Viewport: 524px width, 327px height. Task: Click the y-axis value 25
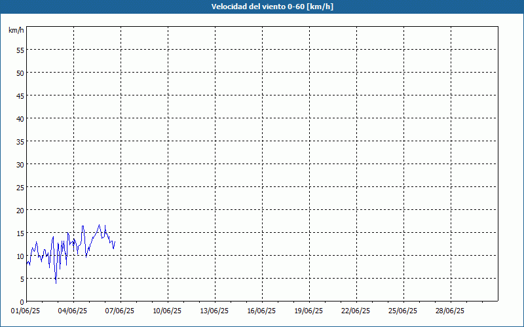20,188
